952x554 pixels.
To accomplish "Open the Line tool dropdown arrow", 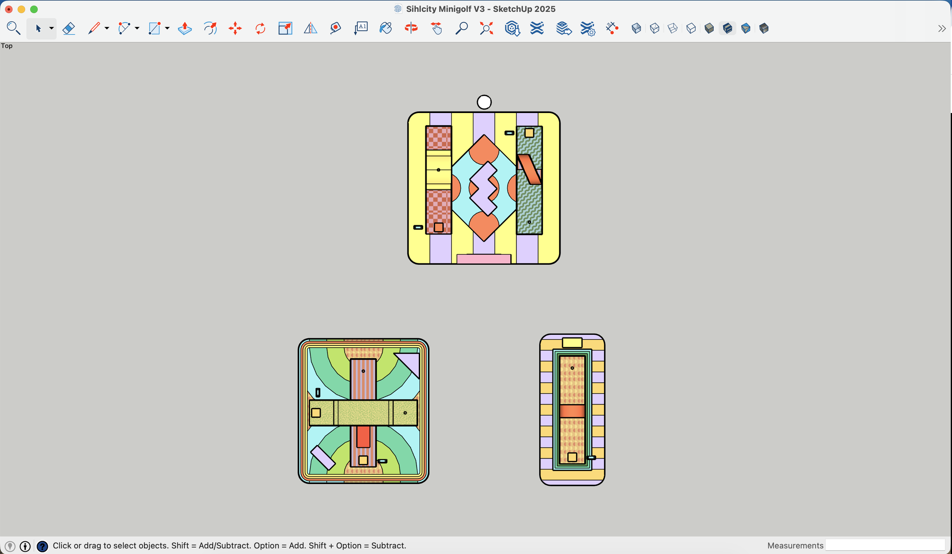I will point(107,29).
